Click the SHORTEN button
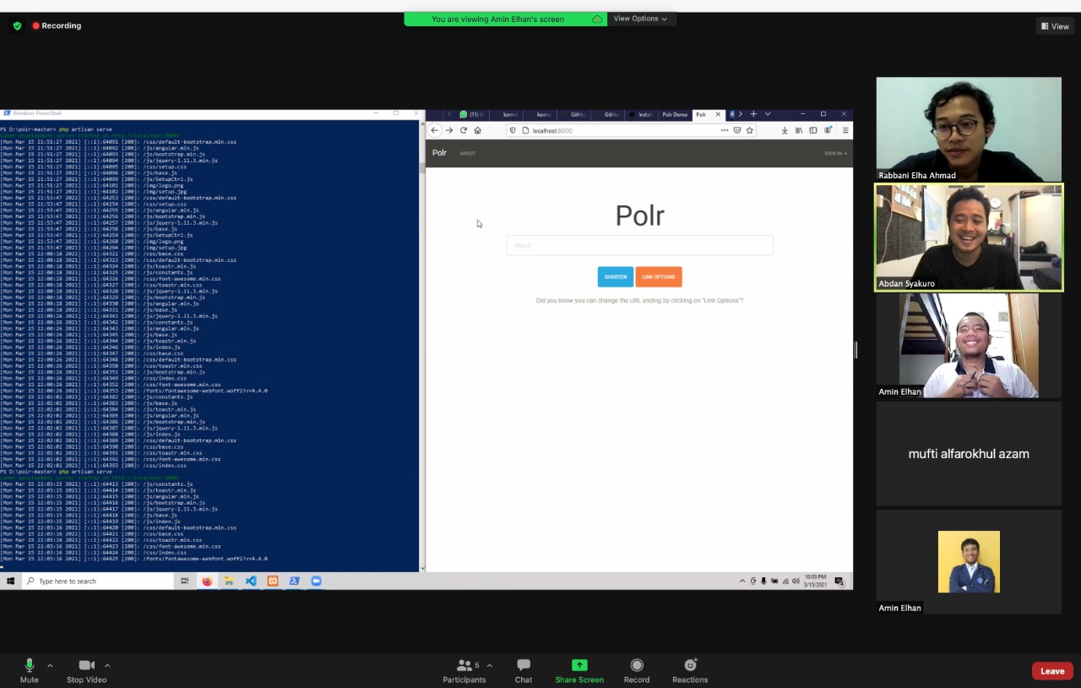The width and height of the screenshot is (1081, 688). pos(615,276)
